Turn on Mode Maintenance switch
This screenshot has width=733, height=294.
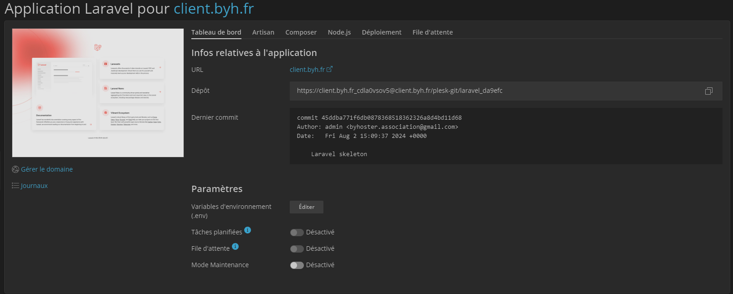297,265
